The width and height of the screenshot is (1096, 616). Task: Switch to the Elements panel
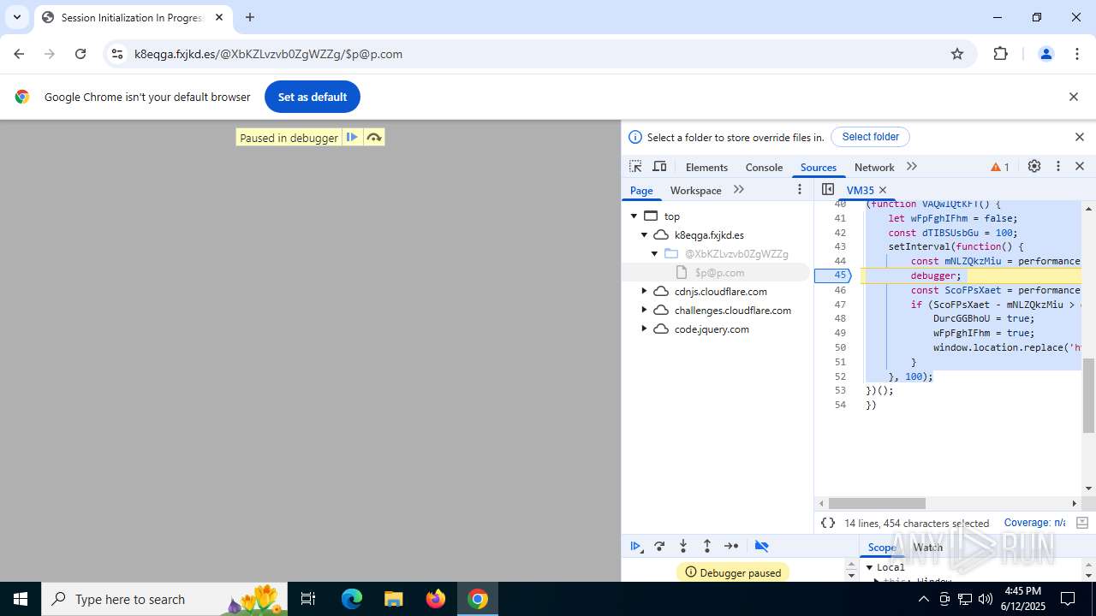tap(706, 168)
